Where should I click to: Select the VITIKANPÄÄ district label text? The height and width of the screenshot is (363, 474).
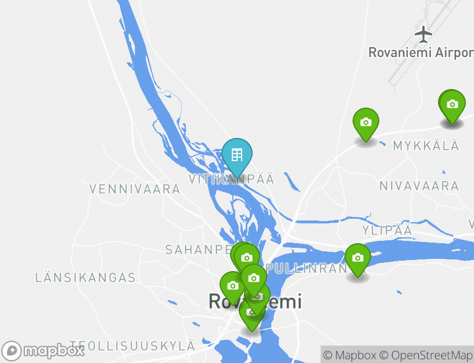tap(231, 179)
